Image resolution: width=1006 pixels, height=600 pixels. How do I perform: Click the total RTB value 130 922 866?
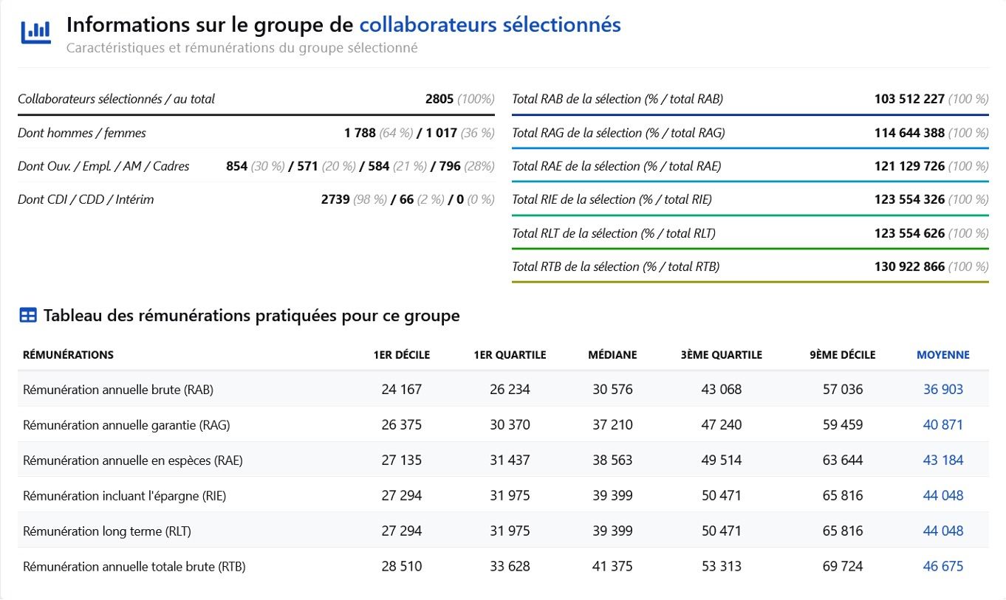pos(909,266)
